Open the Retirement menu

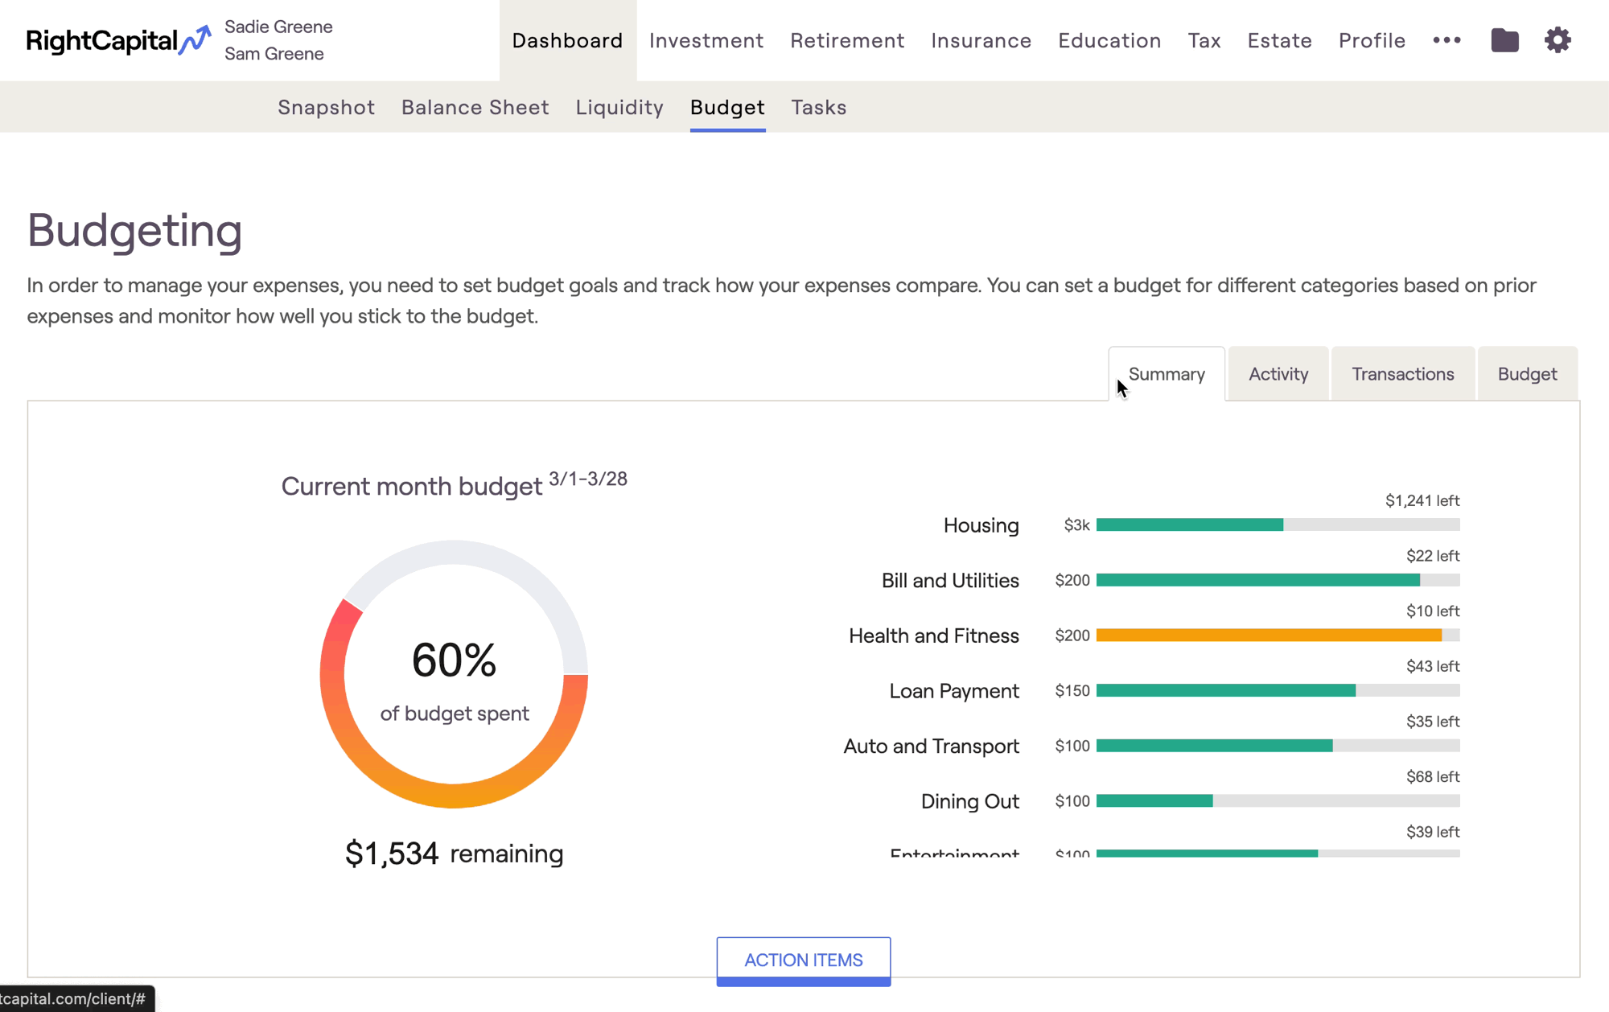(x=846, y=40)
